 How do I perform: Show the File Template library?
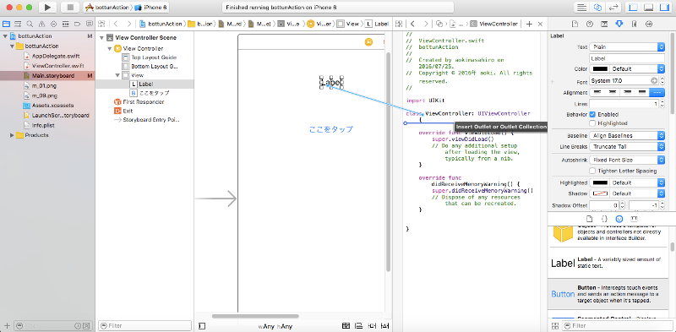pyautogui.click(x=589, y=219)
